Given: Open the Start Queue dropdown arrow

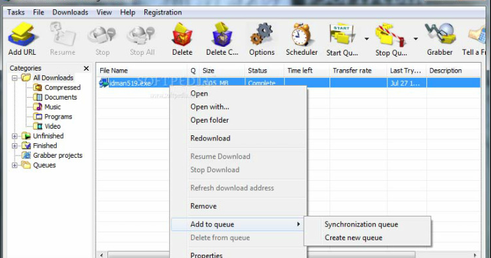Looking at the screenshot, I should coord(366,39).
